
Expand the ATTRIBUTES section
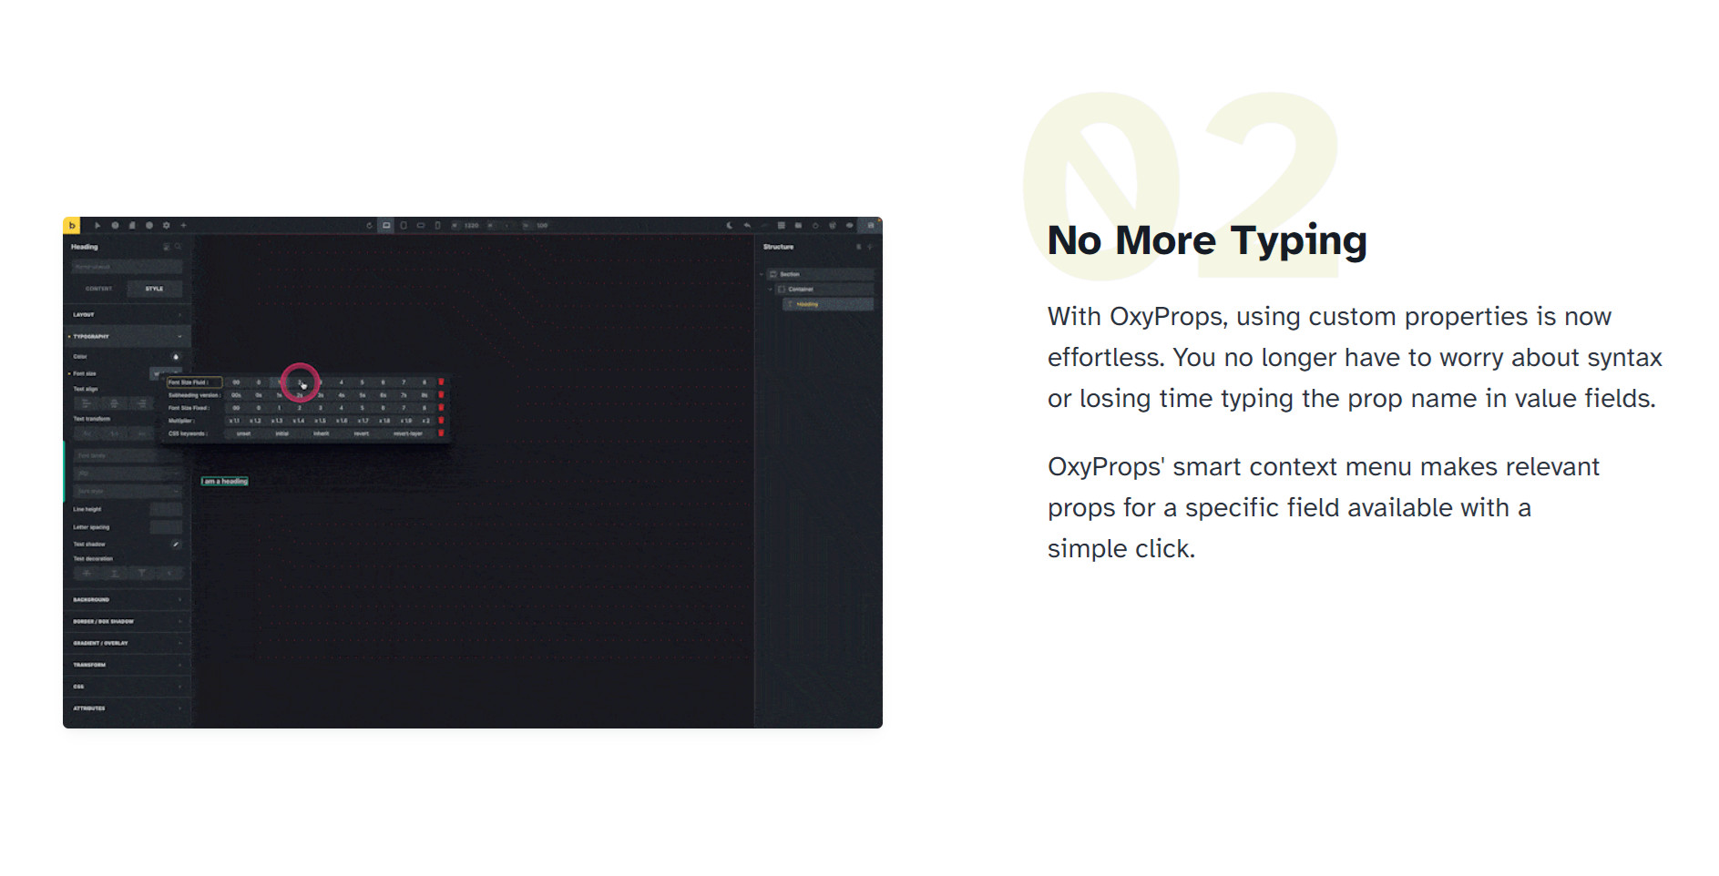point(127,708)
